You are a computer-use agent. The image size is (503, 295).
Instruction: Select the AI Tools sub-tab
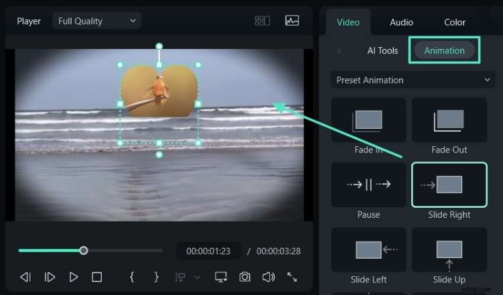coord(382,51)
